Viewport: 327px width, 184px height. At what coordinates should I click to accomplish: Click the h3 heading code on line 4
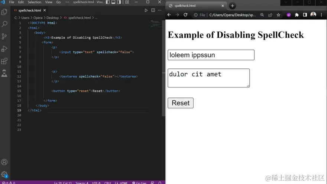point(83,38)
